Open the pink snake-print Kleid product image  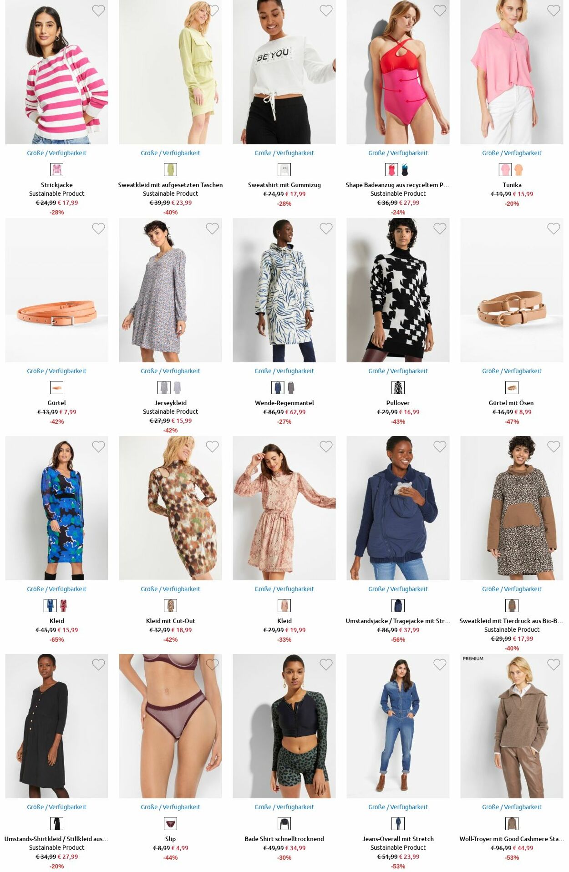284,508
